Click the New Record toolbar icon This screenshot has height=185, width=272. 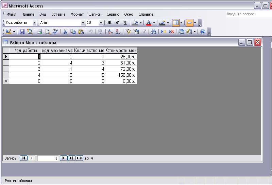tap(164, 32)
